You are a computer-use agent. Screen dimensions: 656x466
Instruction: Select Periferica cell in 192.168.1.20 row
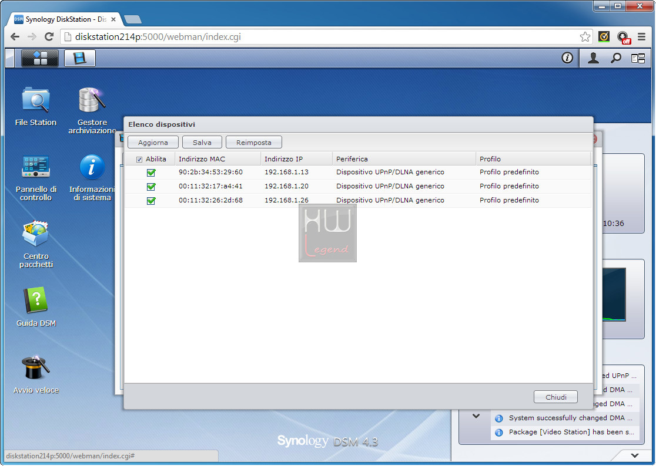click(404, 186)
